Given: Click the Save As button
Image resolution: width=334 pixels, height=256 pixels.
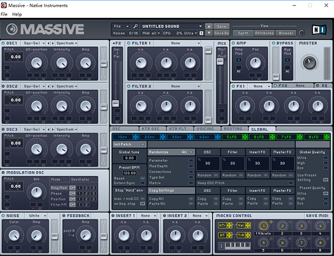Looking at the screenshot, I should pyautogui.click(x=222, y=33).
